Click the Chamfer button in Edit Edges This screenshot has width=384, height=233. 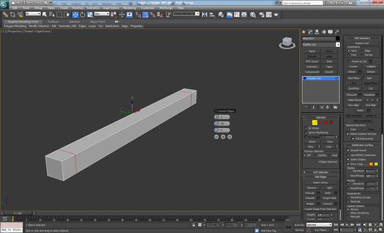pyautogui.click(x=310, y=198)
